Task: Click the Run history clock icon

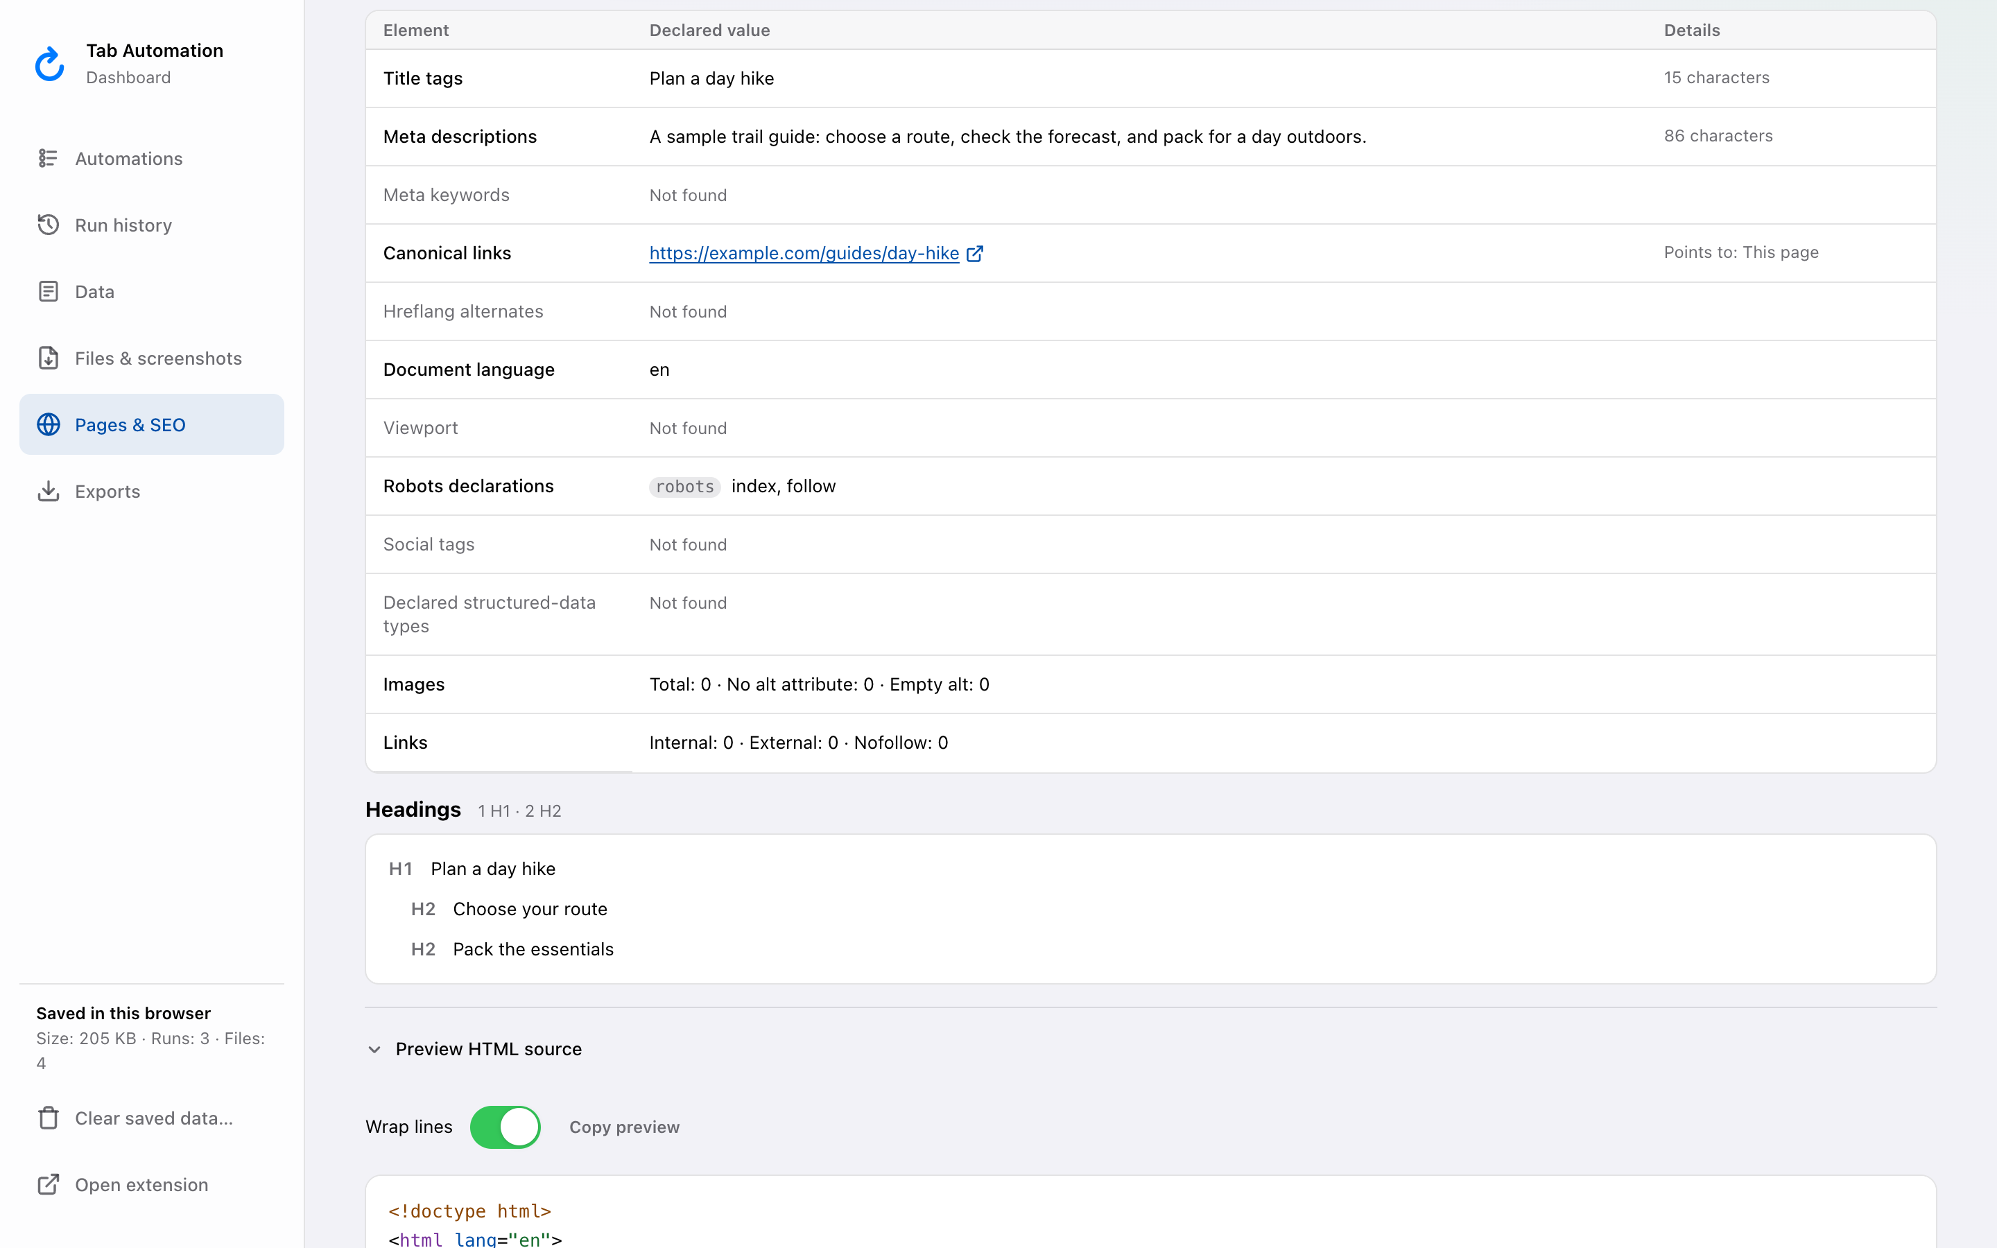Action: (x=48, y=225)
